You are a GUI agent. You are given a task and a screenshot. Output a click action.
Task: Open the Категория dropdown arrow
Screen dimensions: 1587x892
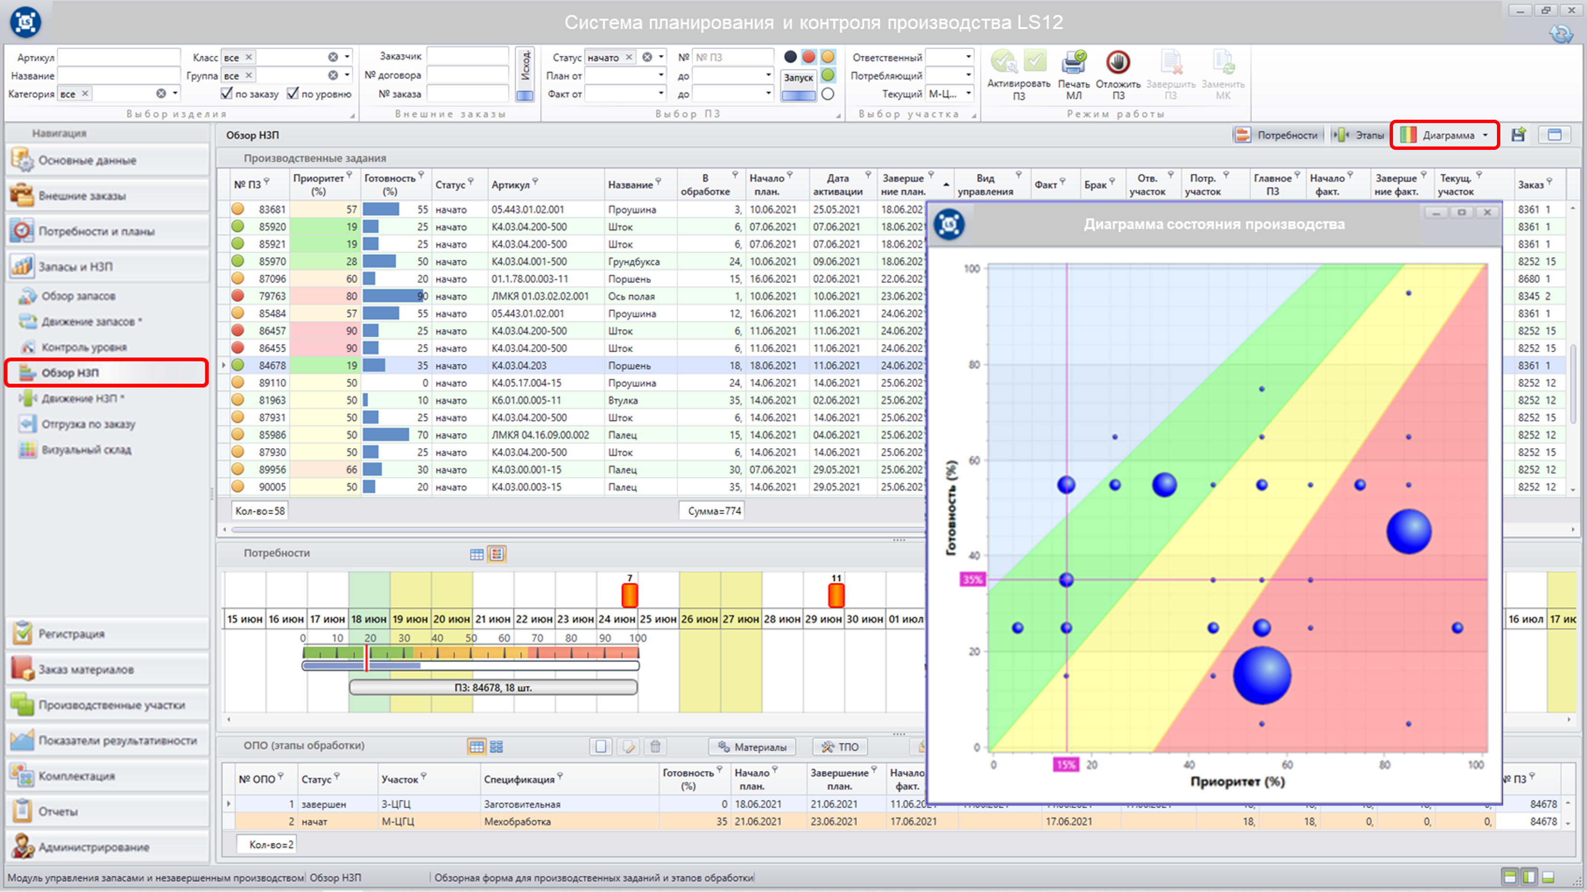[x=176, y=93]
